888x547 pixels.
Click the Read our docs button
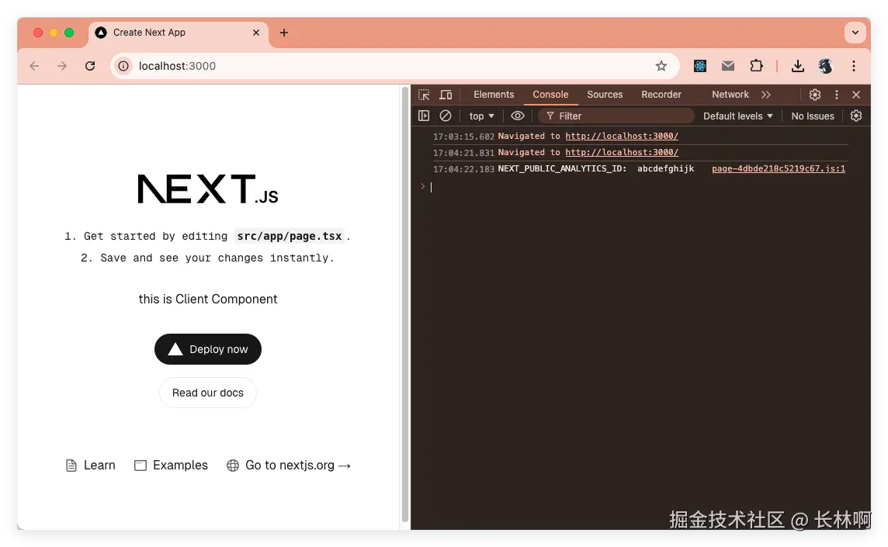tap(208, 393)
